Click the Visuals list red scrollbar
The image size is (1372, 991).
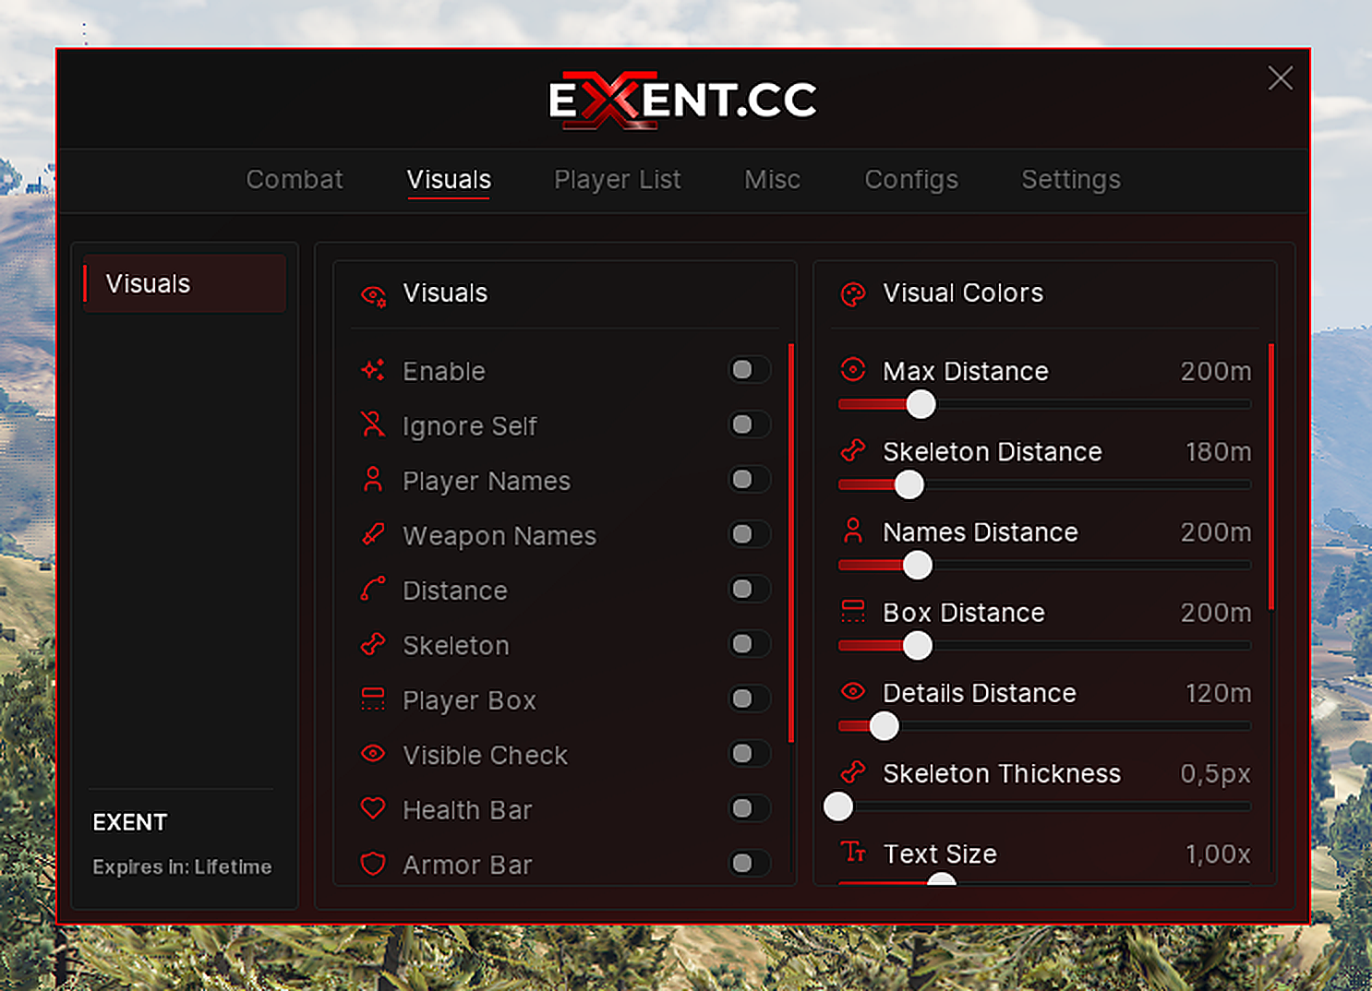[791, 543]
